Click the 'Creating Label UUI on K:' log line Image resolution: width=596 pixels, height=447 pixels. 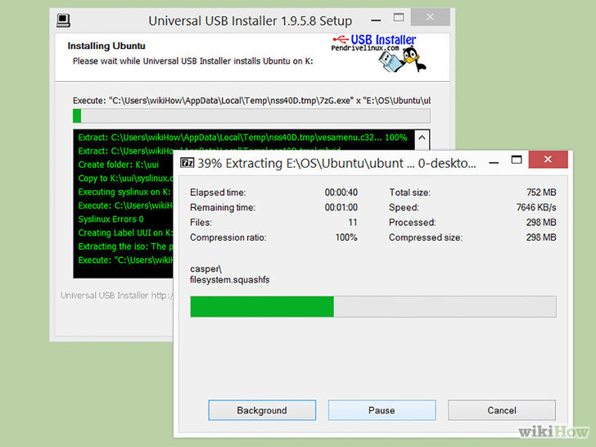125,233
